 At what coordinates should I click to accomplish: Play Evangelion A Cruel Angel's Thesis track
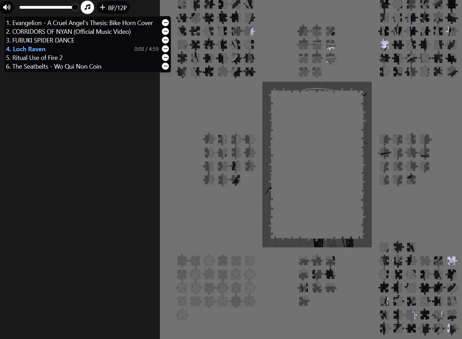[x=79, y=23]
